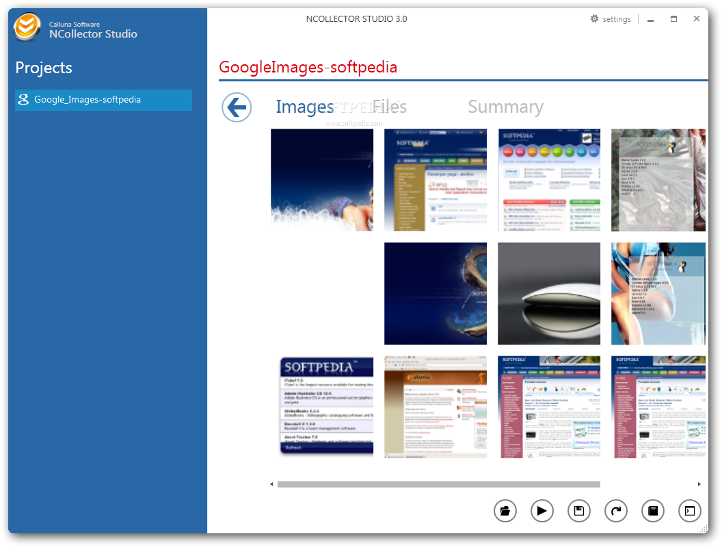The height and width of the screenshot is (547, 722).
Task: Open the blue bikini desktop thumbnail
Action: 658,293
